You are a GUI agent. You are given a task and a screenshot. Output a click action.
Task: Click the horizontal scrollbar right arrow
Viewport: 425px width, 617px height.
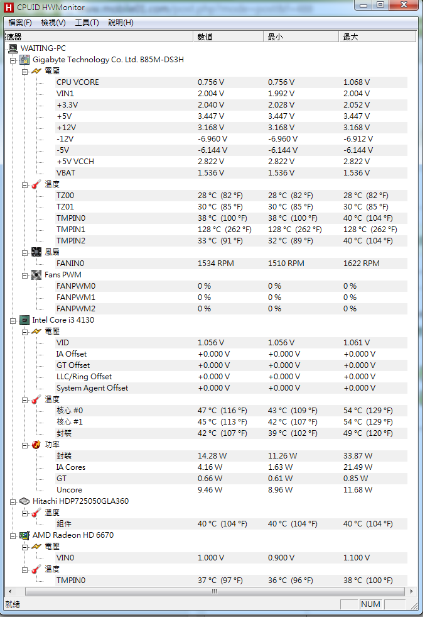pos(411,591)
